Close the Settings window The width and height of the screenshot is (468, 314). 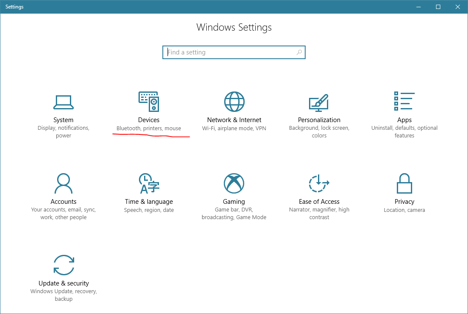click(x=457, y=6)
